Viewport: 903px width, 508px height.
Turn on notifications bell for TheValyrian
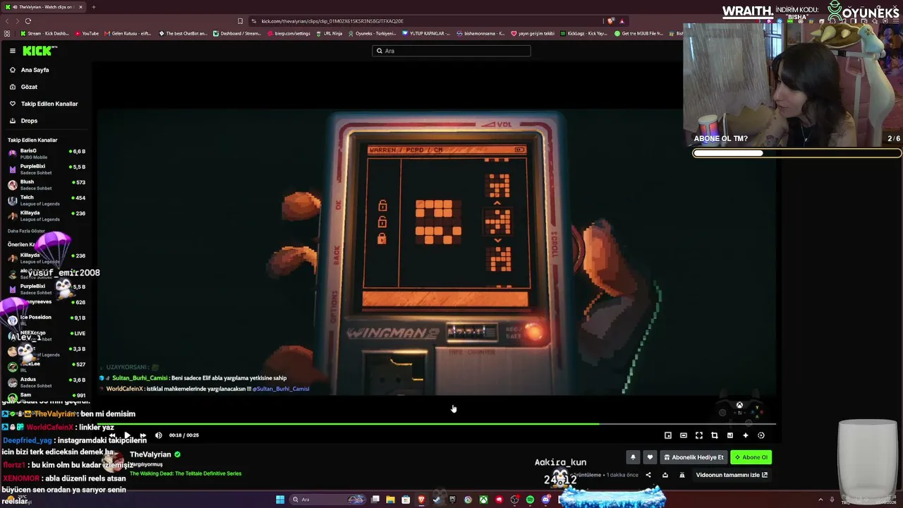[633, 457]
